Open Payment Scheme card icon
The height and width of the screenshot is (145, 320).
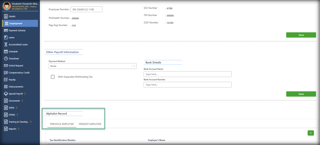[6, 30]
